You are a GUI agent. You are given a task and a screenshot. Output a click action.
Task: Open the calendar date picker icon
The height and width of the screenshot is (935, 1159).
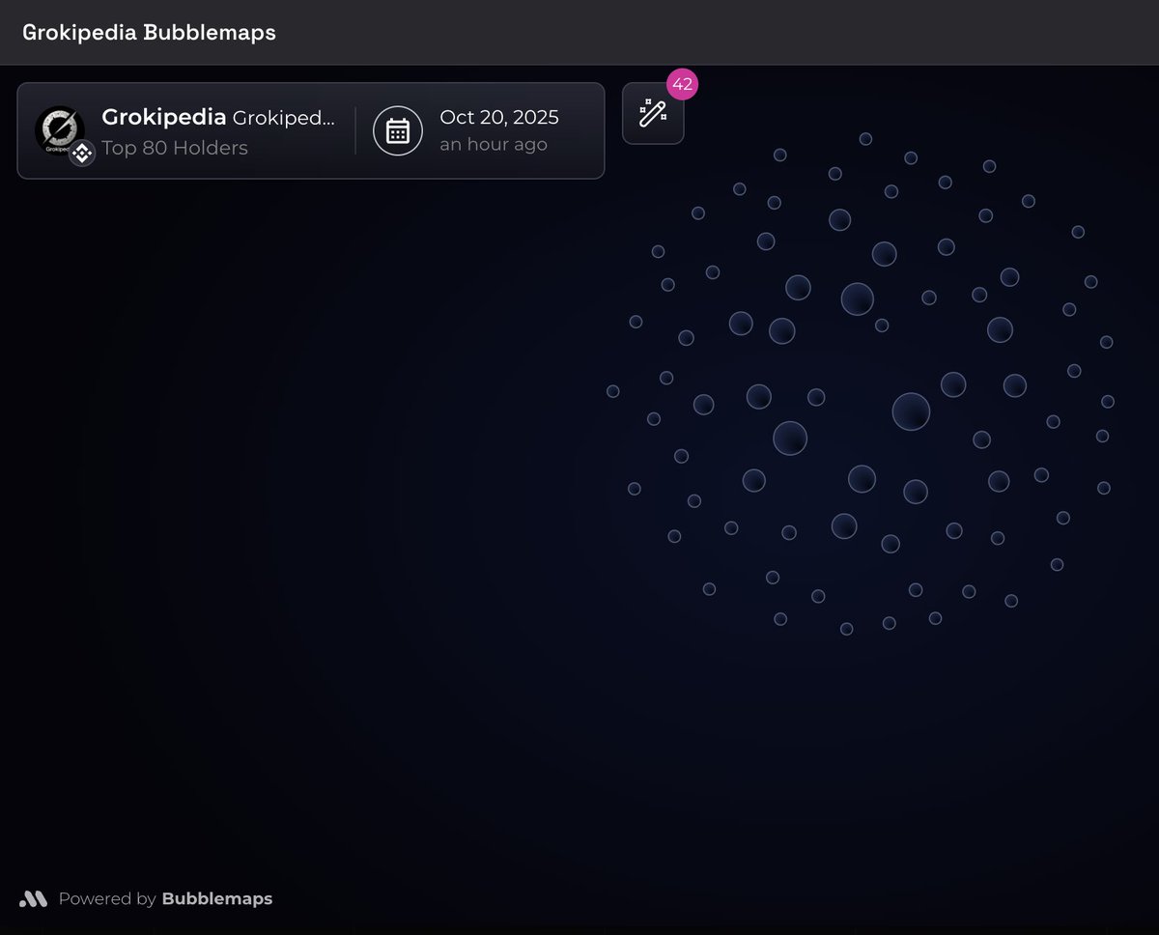pos(398,130)
